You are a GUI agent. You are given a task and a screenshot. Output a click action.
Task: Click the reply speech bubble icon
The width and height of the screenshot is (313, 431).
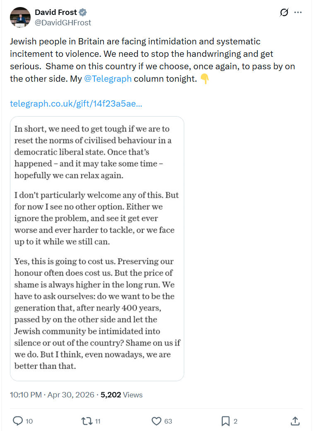click(18, 421)
